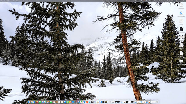Launch Pages from the Dock
Screen dimensions: 186x104
tap(70, 102)
